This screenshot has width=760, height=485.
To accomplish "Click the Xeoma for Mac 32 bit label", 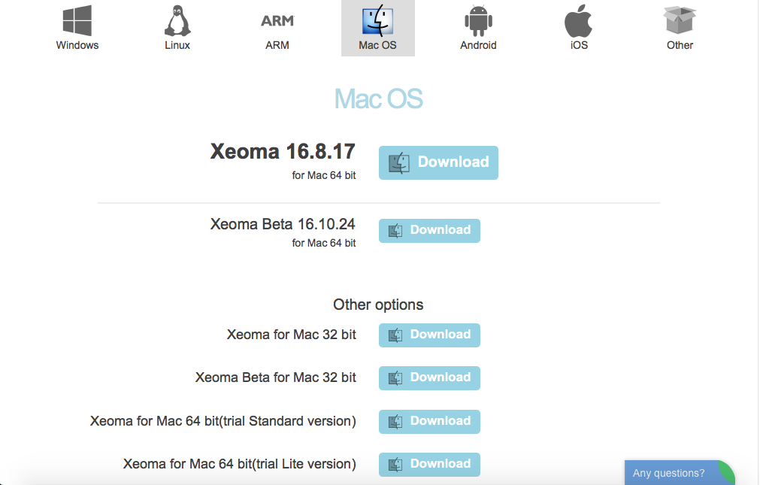I will 292,335.
